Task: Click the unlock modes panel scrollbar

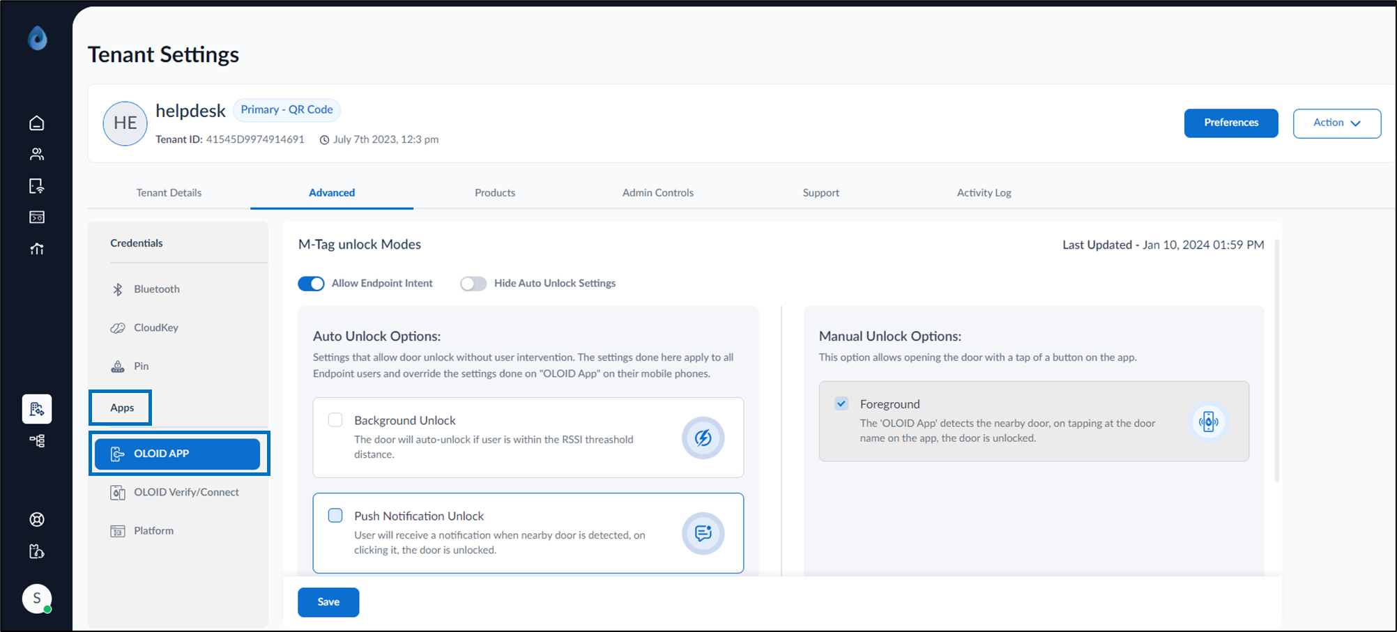Action: 1277,361
